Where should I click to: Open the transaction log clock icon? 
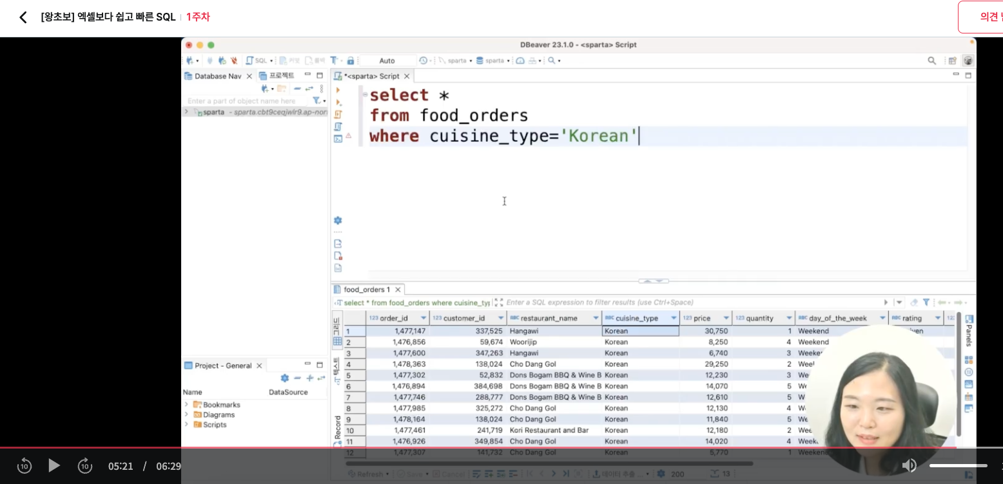click(x=423, y=60)
